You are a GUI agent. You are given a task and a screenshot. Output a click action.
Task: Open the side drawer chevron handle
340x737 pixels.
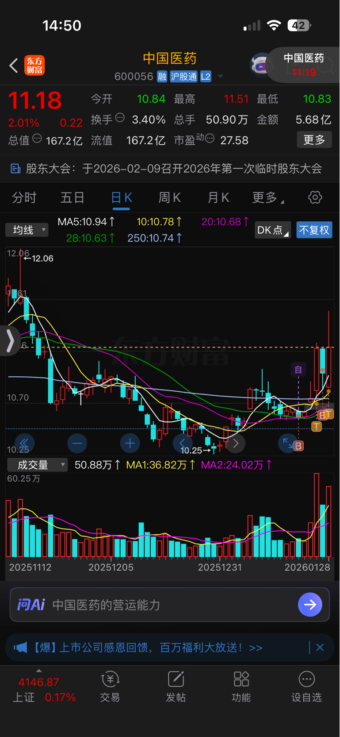[10, 341]
